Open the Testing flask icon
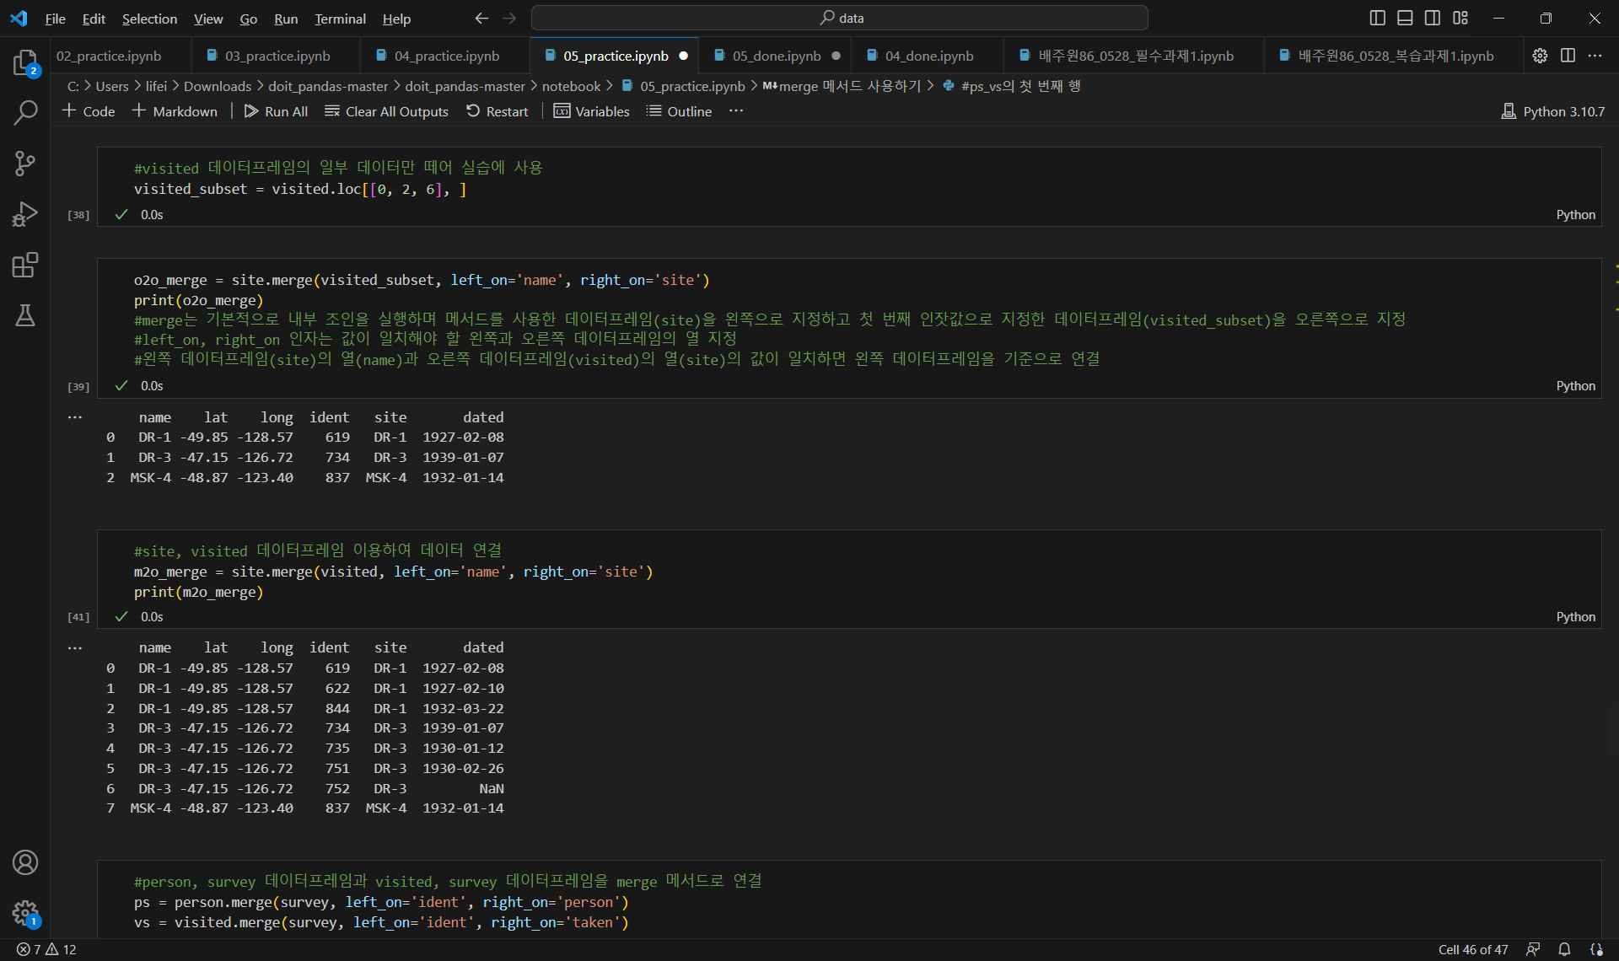 (x=25, y=315)
